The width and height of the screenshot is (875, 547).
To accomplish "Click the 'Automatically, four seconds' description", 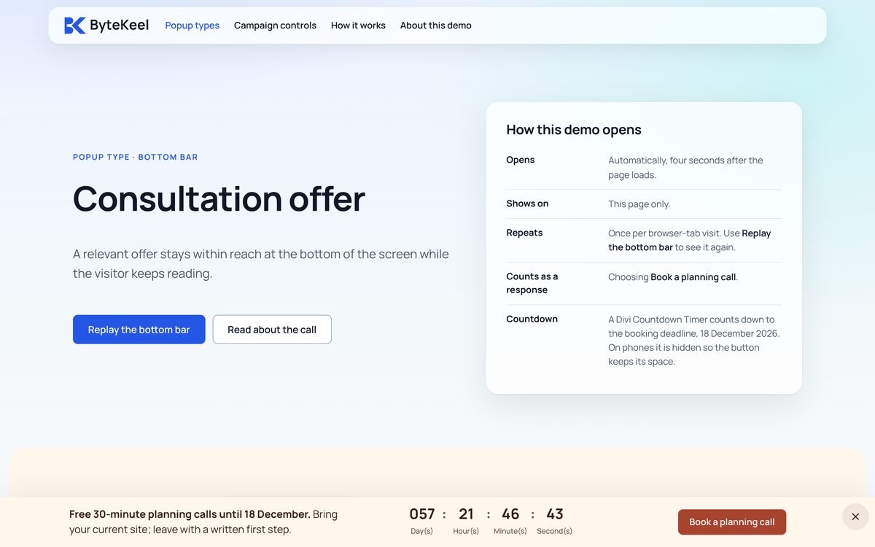I will (x=686, y=168).
